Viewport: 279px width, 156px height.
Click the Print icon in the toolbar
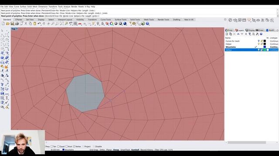(x=17, y=23)
